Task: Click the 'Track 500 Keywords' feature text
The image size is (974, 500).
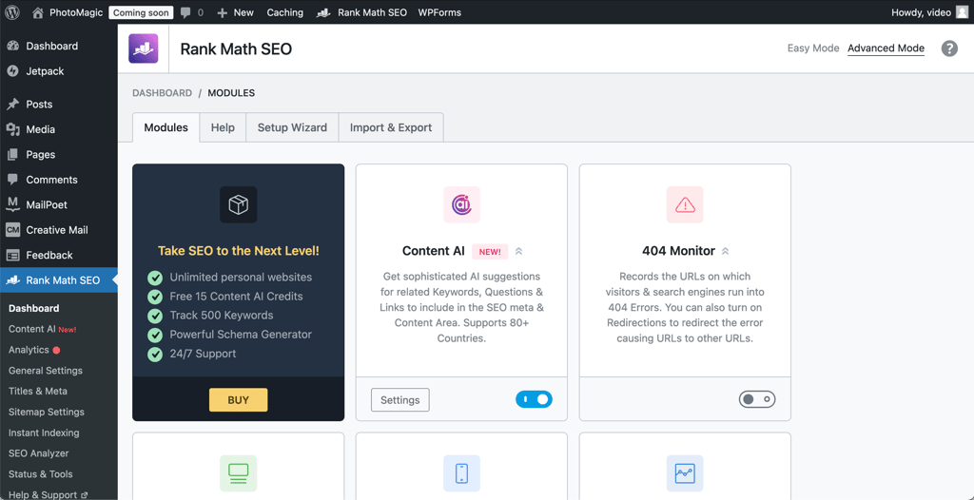Action: point(222,315)
